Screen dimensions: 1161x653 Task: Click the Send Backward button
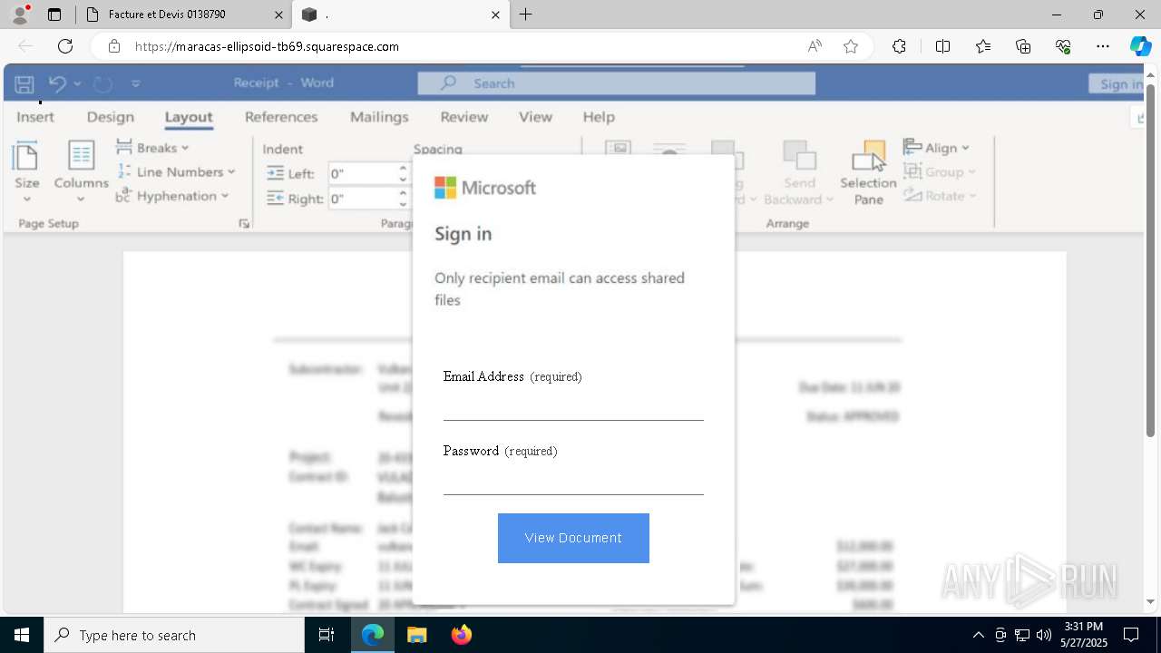(x=798, y=172)
